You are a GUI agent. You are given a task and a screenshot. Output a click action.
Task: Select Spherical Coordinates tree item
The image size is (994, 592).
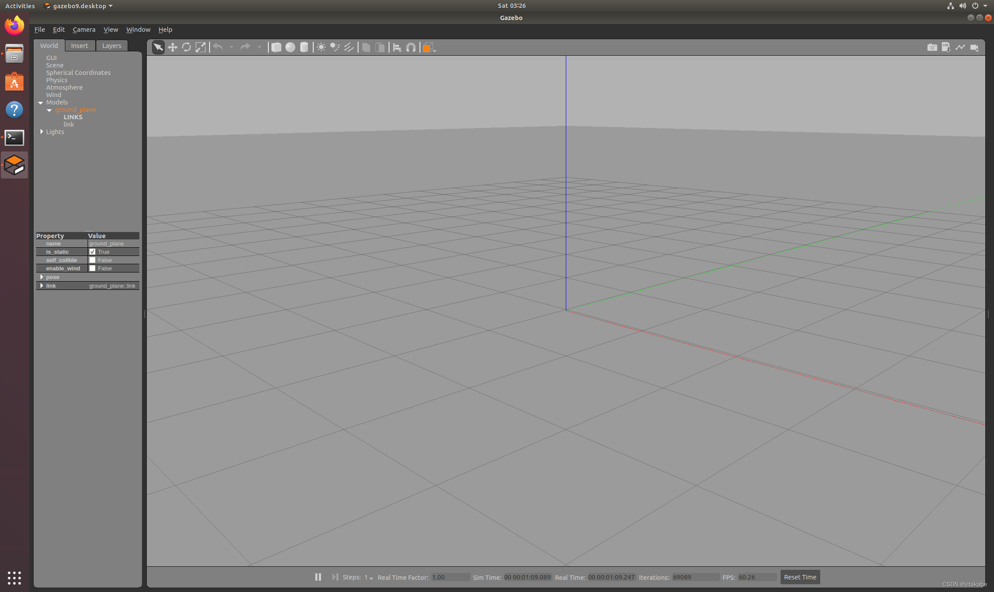(78, 73)
